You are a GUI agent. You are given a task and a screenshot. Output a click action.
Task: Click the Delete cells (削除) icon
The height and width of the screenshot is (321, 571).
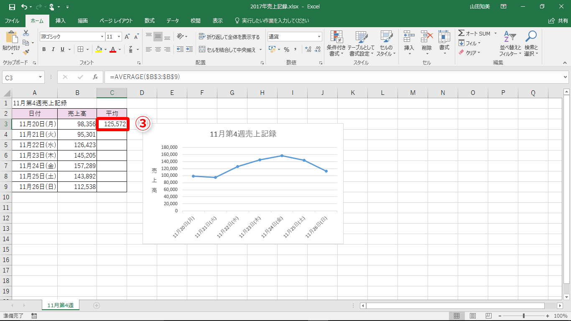(x=426, y=37)
